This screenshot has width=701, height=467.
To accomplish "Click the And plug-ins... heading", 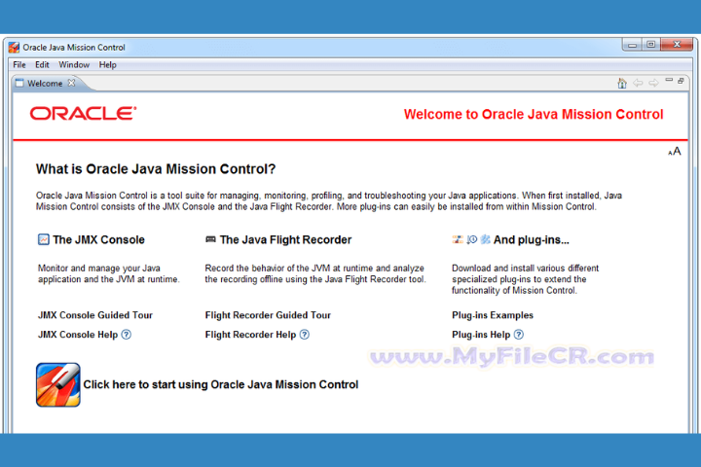I will pyautogui.click(x=532, y=240).
